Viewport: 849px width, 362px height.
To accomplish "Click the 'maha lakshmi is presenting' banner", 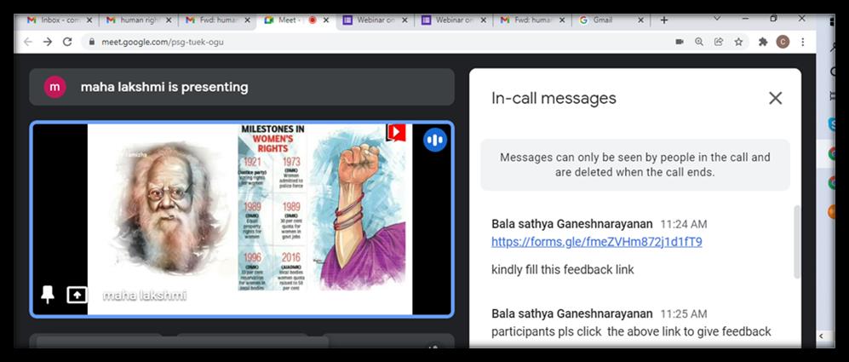I will pyautogui.click(x=242, y=87).
